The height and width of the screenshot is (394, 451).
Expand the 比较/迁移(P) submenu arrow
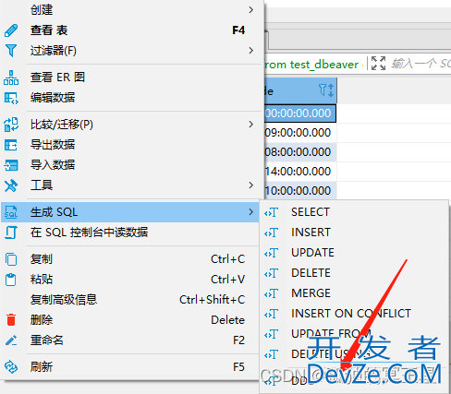(x=251, y=125)
